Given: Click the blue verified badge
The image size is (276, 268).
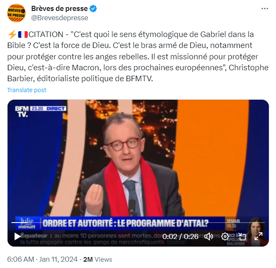Looking at the screenshot, I should pyautogui.click(x=93, y=8).
